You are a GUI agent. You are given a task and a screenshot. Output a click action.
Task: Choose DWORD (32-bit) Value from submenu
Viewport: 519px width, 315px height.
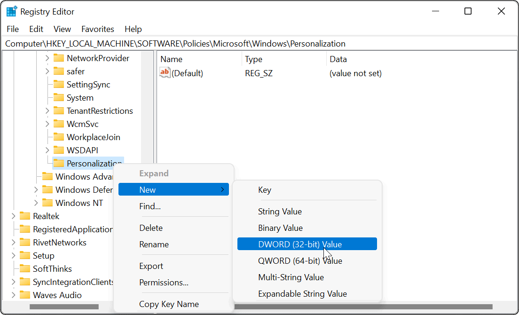click(300, 244)
